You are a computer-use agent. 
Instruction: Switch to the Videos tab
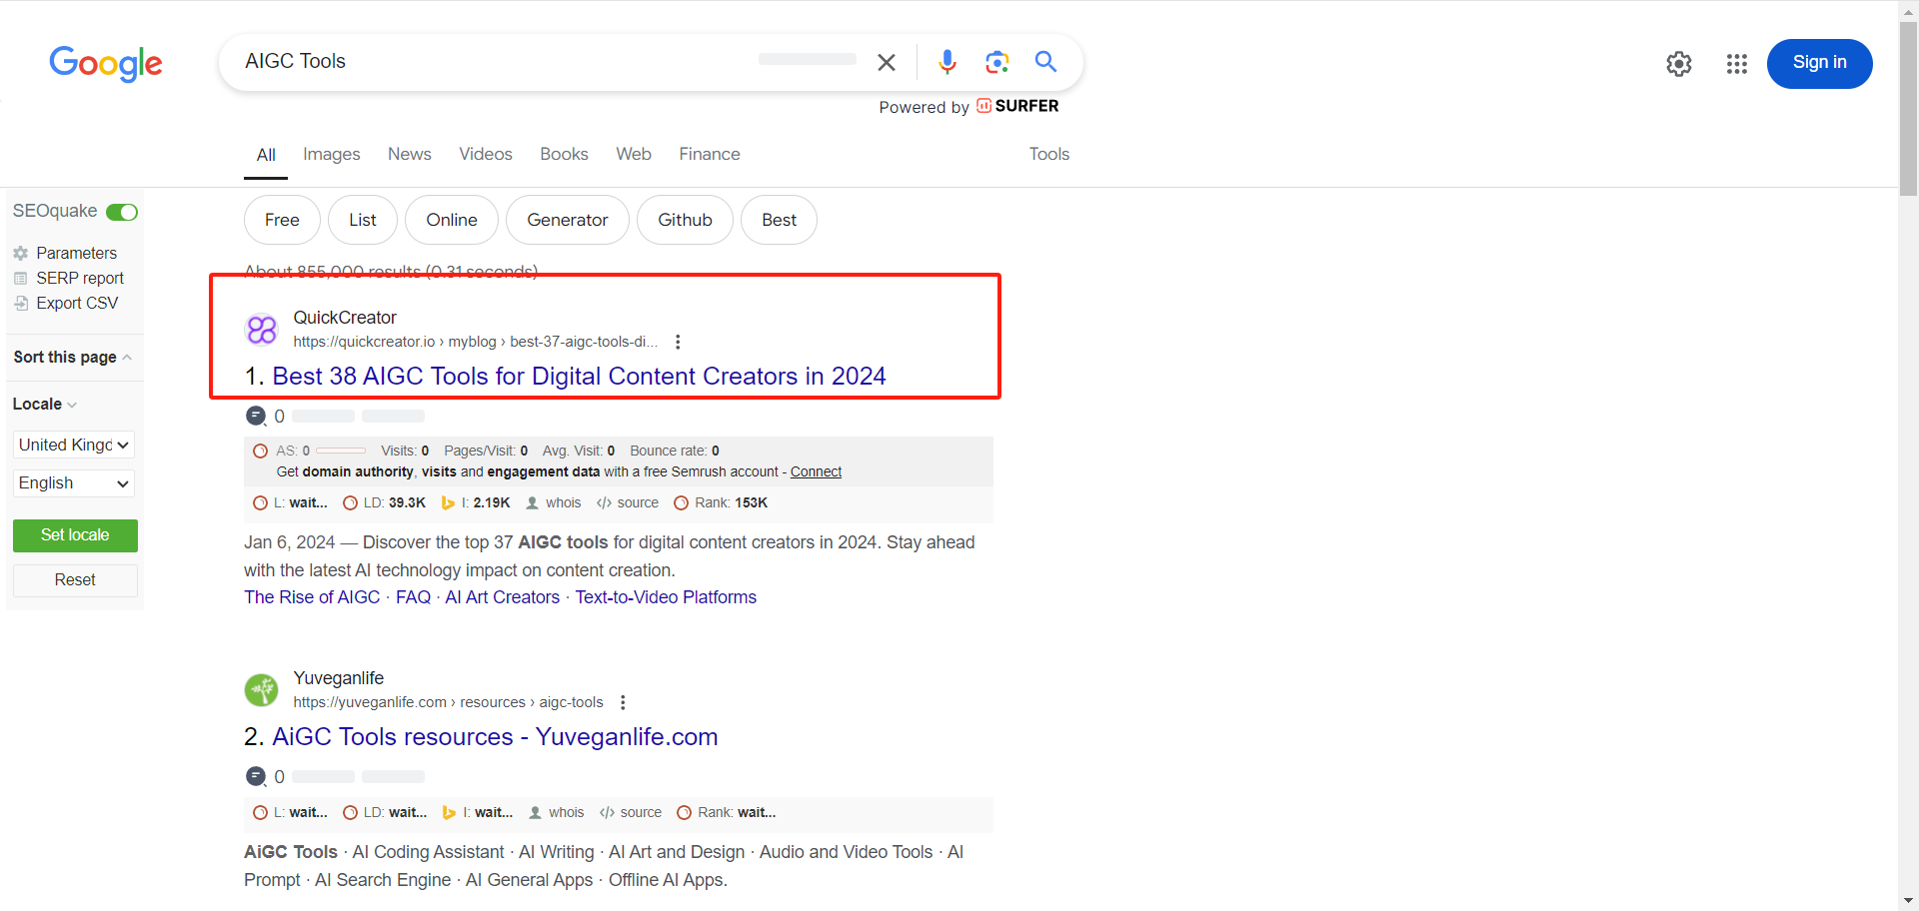point(486,155)
